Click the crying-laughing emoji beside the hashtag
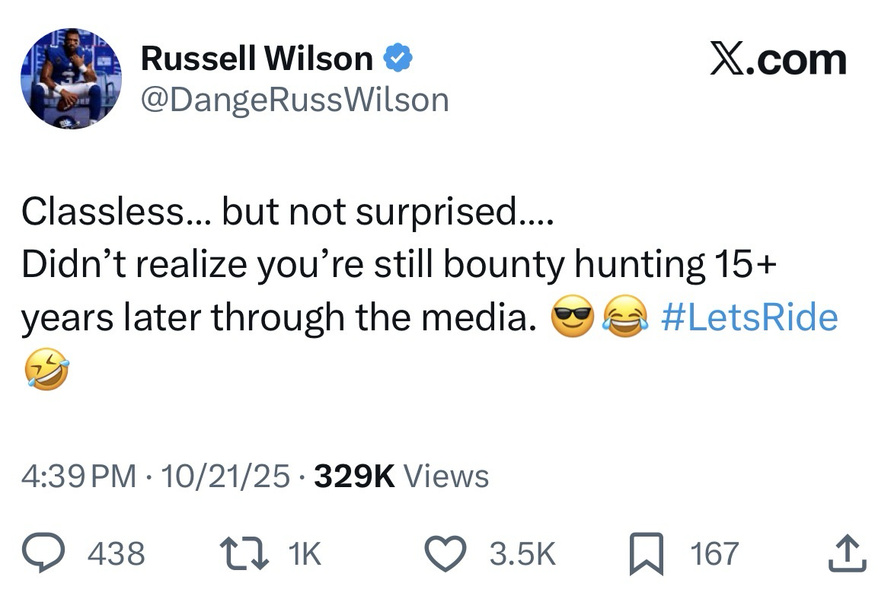Viewport: 891px width, 615px height. point(625,318)
